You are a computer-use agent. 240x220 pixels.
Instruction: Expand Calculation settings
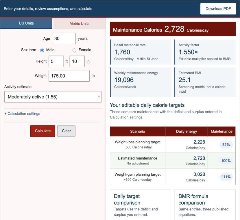click(22, 114)
